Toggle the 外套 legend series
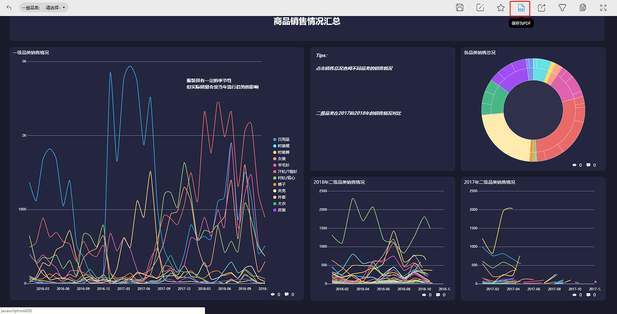617x314 pixels. [279, 197]
